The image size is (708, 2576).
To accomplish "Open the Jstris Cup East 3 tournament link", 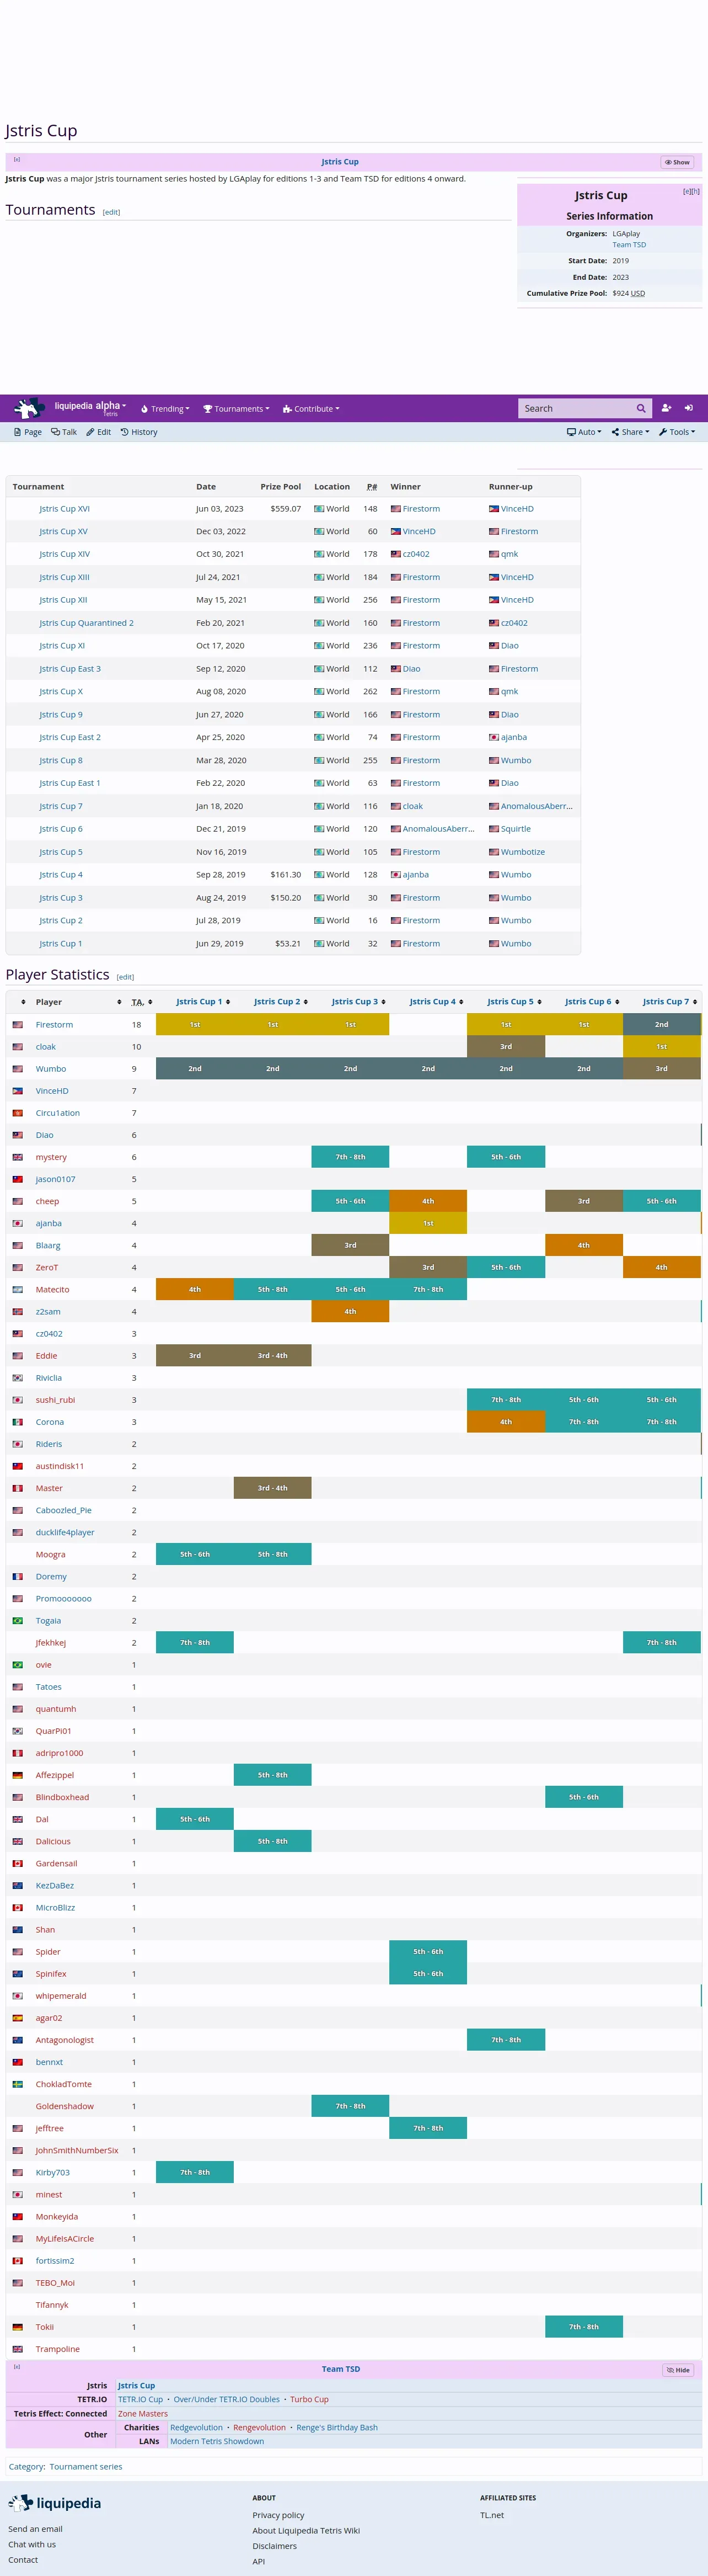I will point(70,669).
